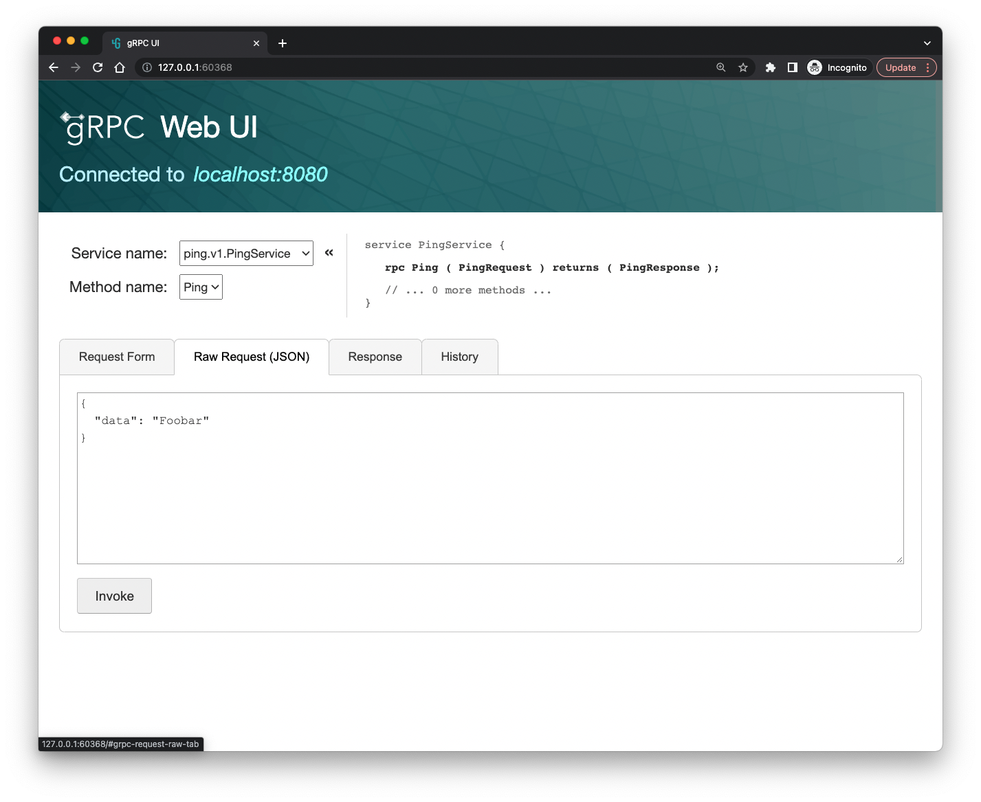
Task: Open the extensions puzzle icon
Action: pyautogui.click(x=771, y=67)
